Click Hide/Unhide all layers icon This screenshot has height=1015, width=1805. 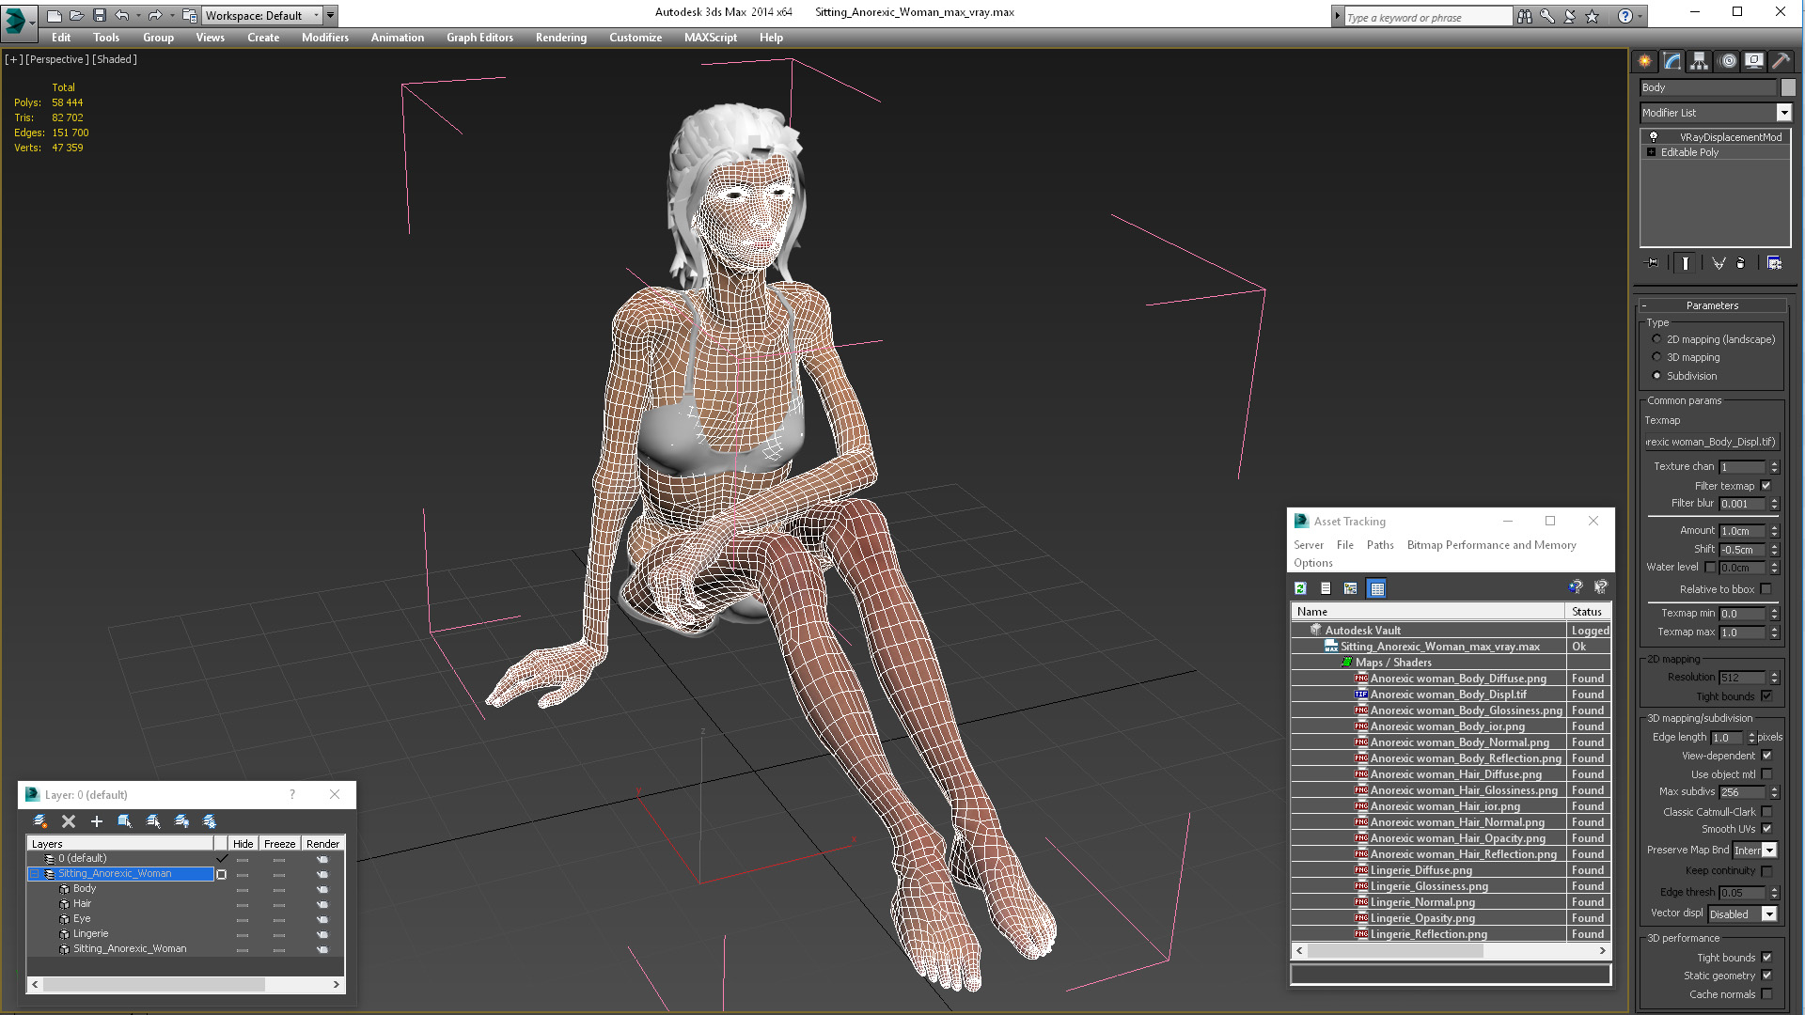pyautogui.click(x=181, y=821)
